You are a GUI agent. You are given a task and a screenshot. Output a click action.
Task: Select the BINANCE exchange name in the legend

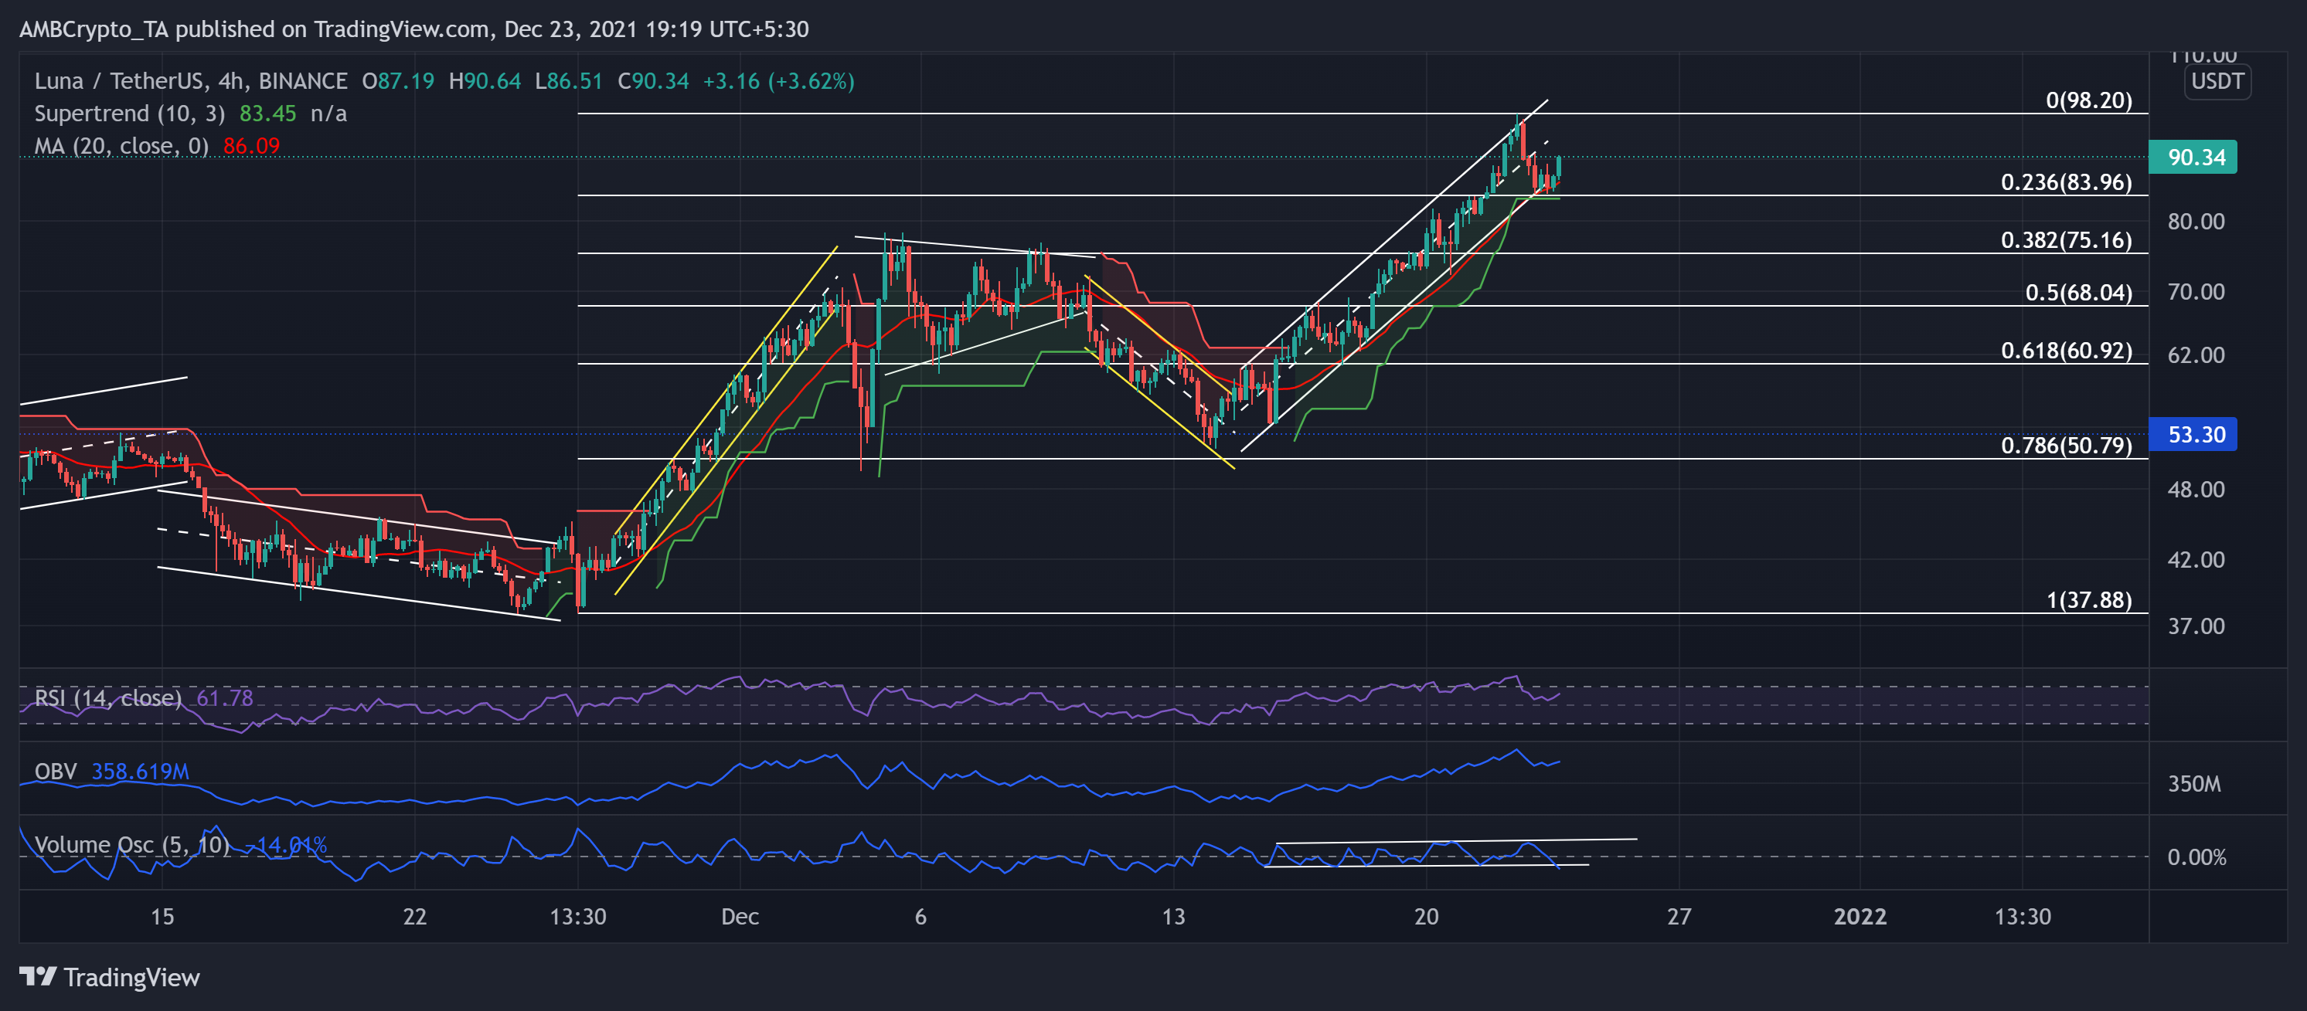click(x=299, y=80)
